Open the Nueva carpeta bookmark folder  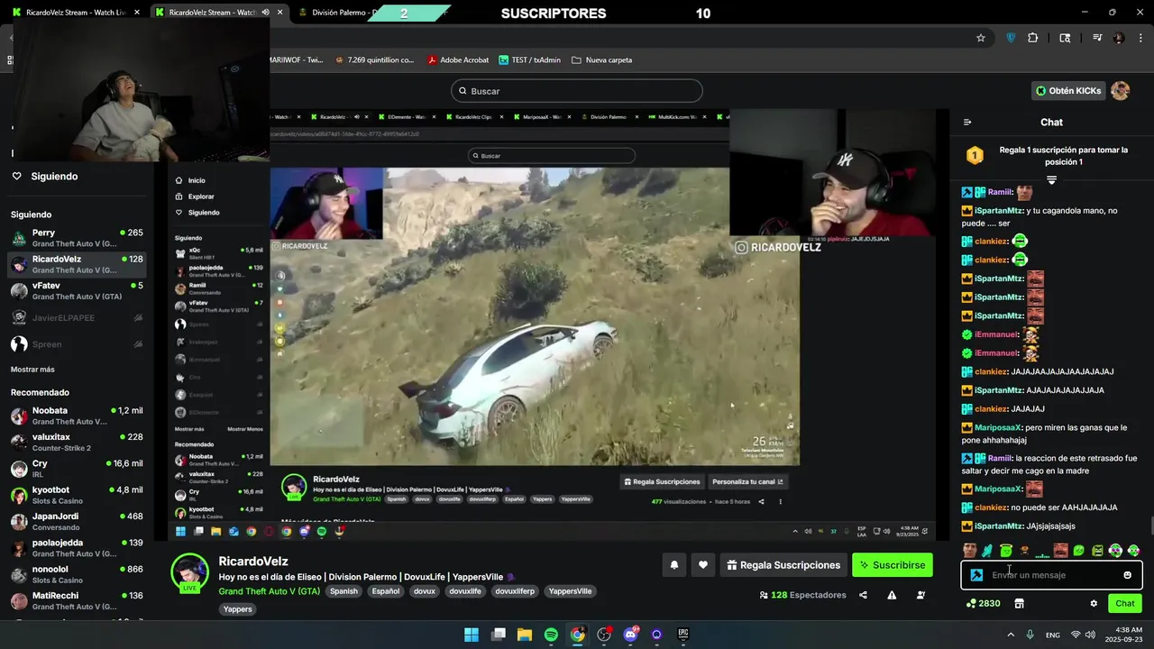pyautogui.click(x=600, y=60)
